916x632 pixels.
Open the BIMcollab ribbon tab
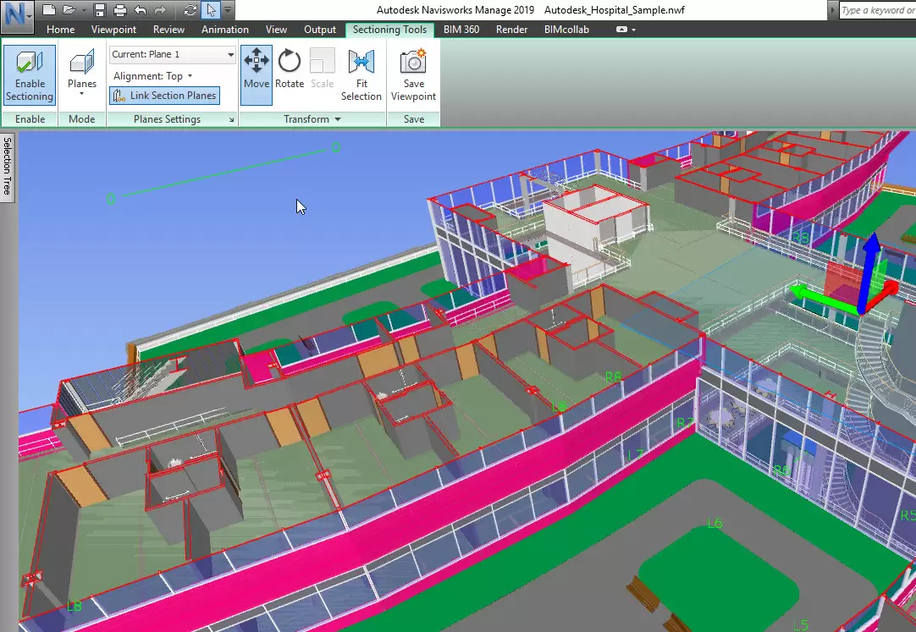(x=566, y=30)
